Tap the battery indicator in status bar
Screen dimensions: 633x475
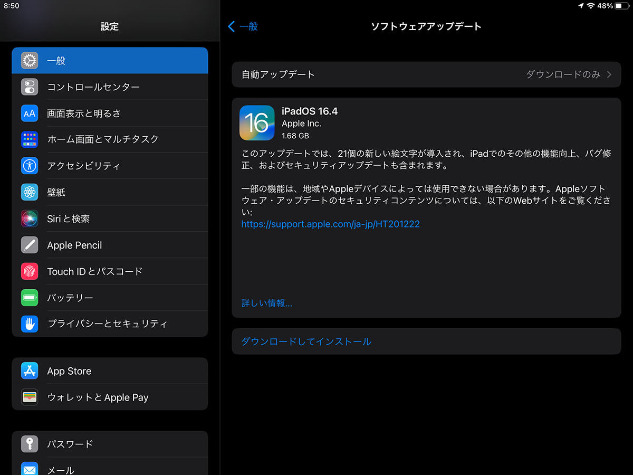[x=622, y=6]
